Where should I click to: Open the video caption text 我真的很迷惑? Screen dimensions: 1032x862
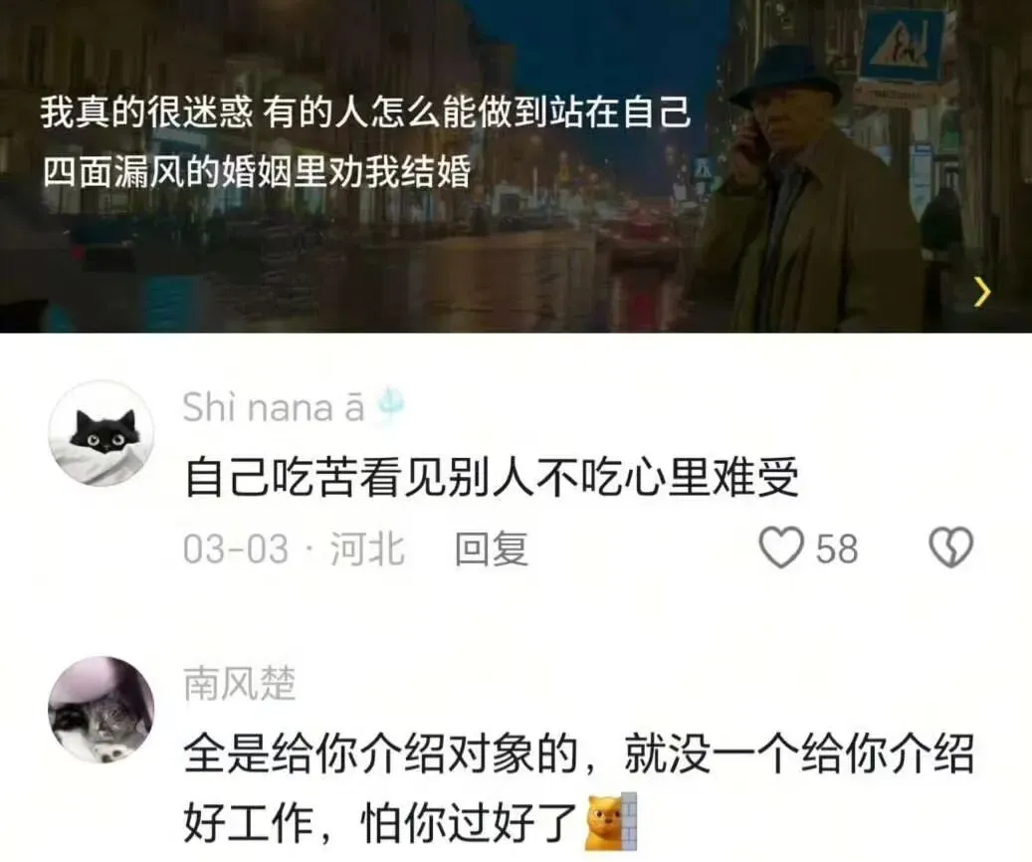click(x=146, y=111)
